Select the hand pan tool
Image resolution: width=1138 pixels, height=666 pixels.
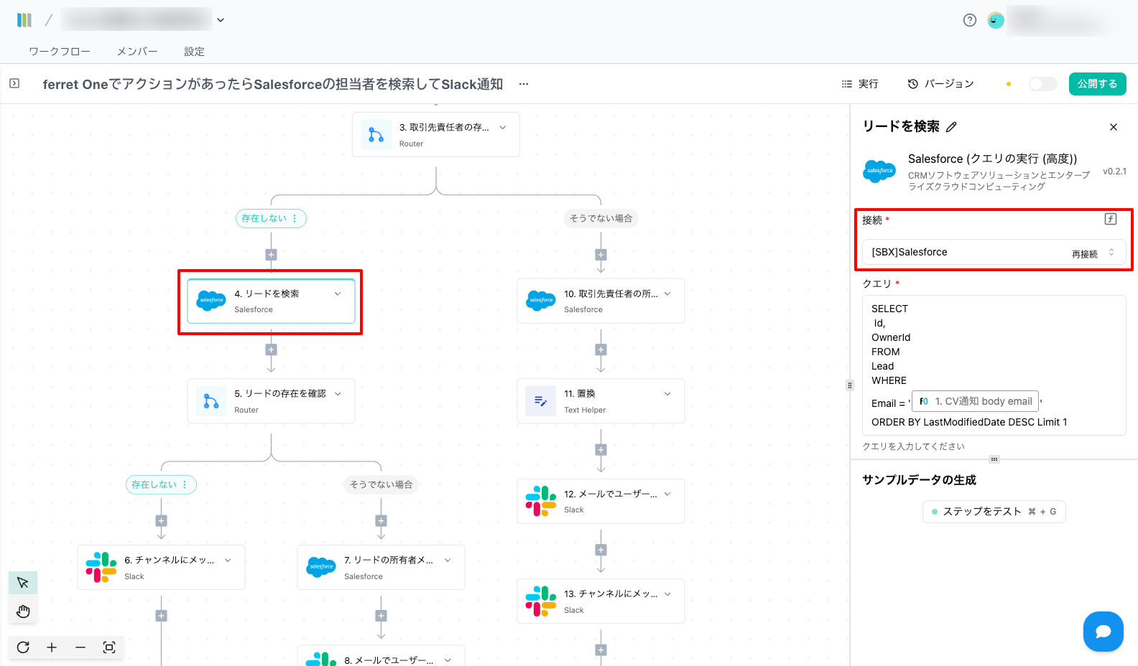[23, 611]
